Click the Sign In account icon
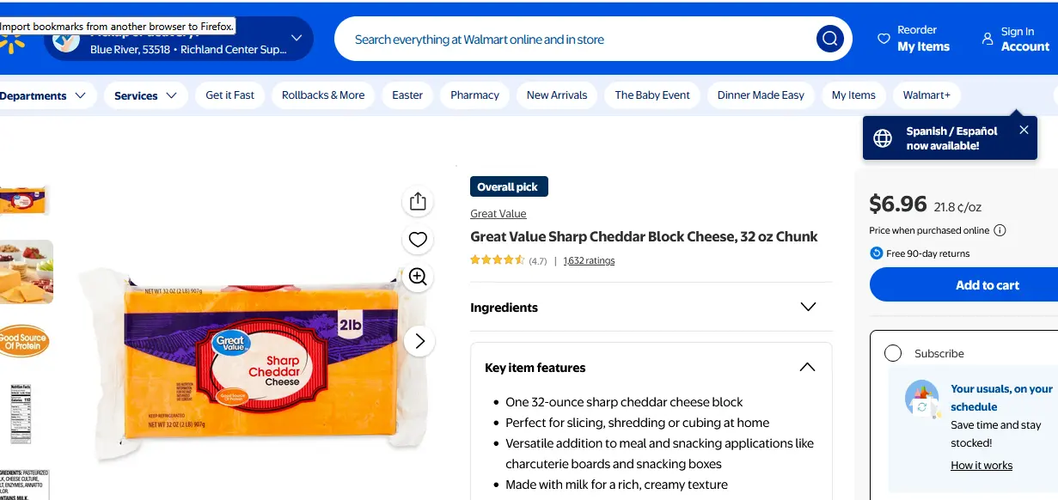Screen dimensions: 1058x500 (x=988, y=39)
